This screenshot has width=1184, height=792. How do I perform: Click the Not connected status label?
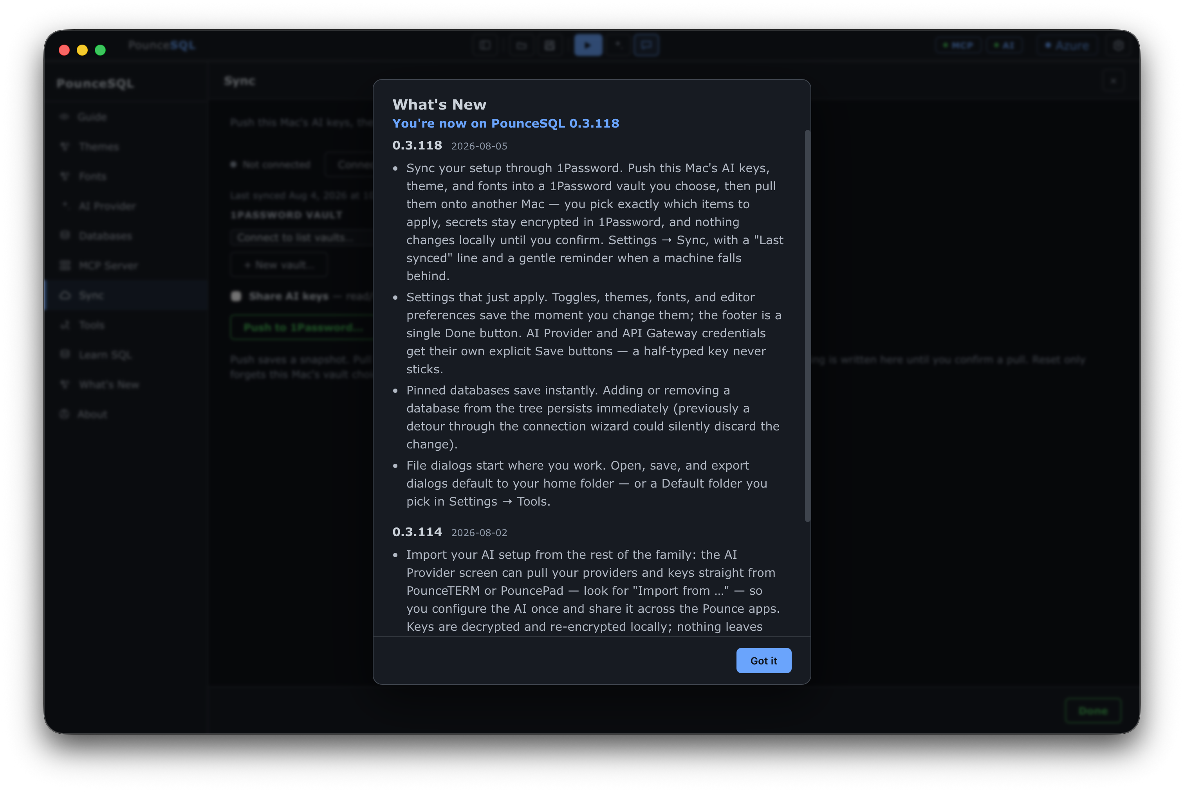pos(276,165)
